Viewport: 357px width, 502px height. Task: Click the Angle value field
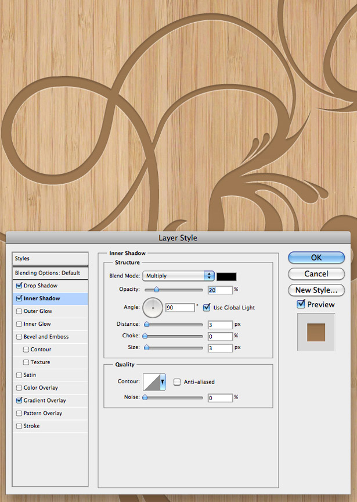(181, 308)
